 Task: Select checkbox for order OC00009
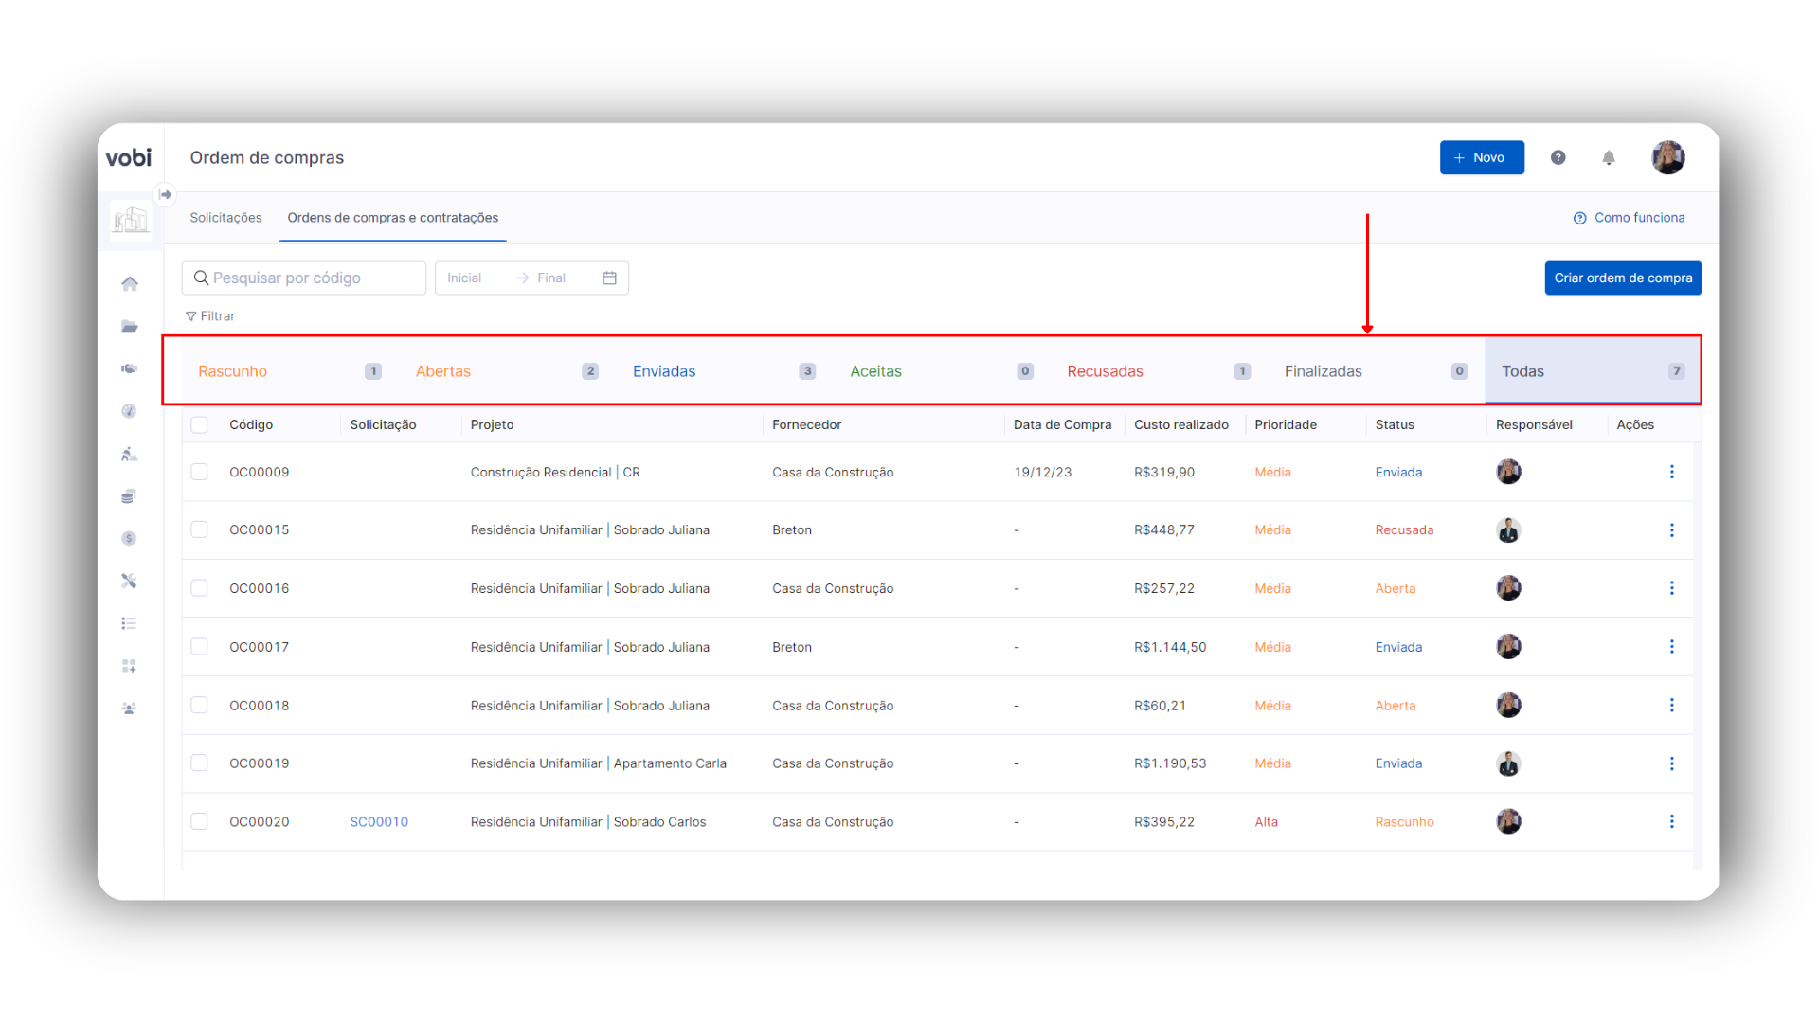point(199,472)
